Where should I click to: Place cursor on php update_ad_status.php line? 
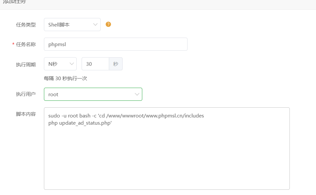point(80,123)
